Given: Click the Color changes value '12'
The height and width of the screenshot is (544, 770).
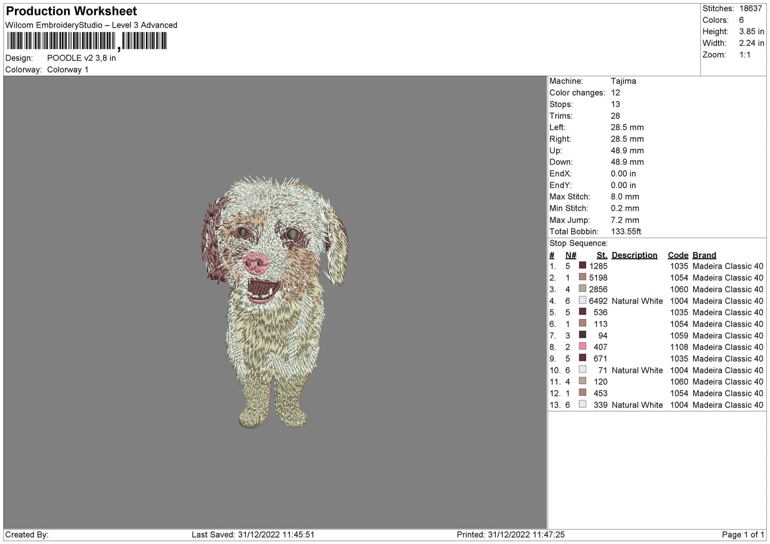Looking at the screenshot, I should tap(615, 93).
